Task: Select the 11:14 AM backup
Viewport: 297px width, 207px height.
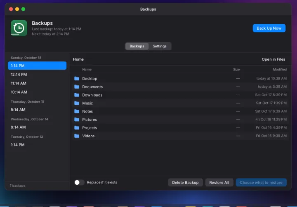Action: [37, 83]
